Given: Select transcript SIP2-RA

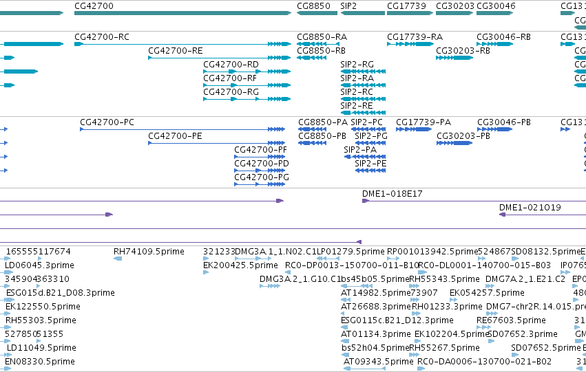Looking at the screenshot, I should point(363,85).
